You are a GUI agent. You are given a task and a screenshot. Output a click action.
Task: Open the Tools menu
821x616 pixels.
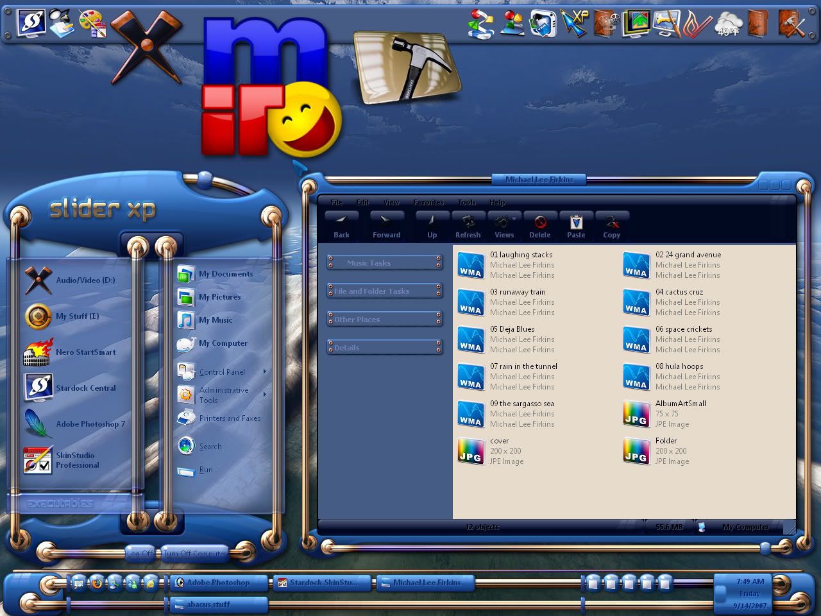pos(467,202)
